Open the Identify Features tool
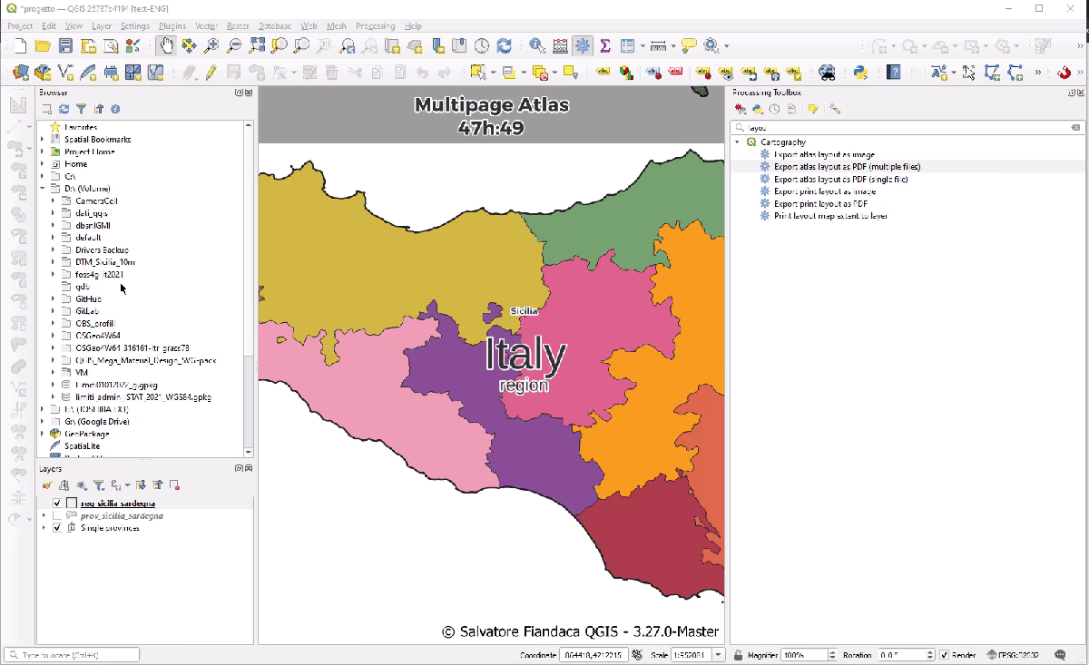Screen dimensions: 1089x665 click(536, 45)
